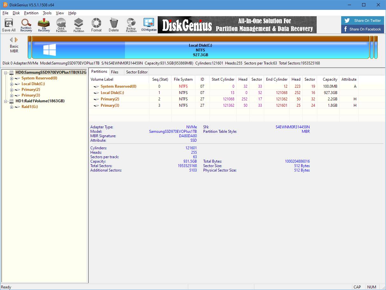Switch to the Partitions tab
Screen dimensions: 386x290
(99, 71)
